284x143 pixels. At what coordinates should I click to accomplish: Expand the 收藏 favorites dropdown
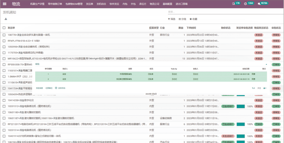[193, 19]
